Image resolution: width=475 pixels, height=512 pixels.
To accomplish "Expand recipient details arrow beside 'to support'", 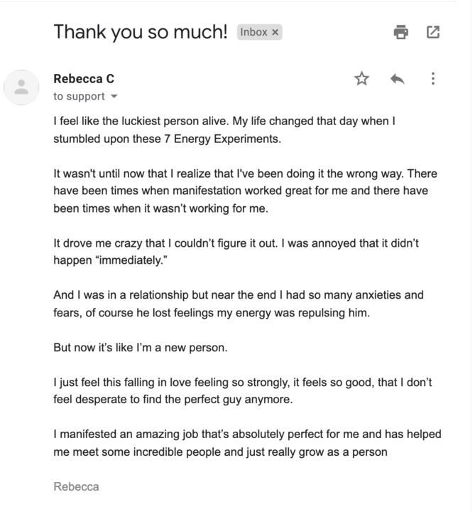I will pos(114,96).
